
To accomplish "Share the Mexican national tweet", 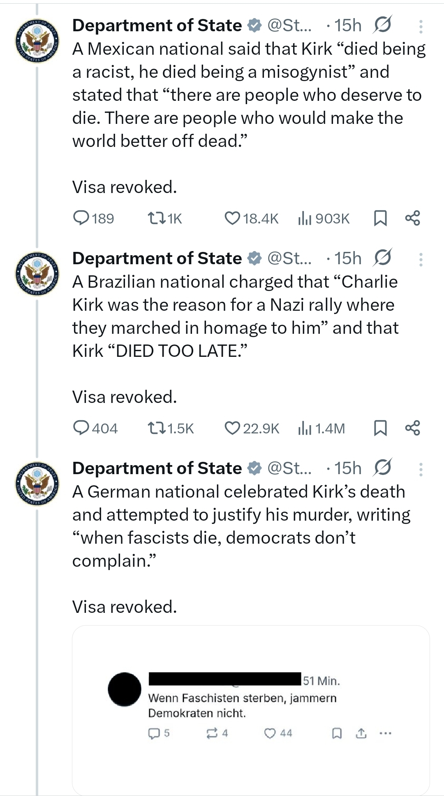I will coord(413,218).
